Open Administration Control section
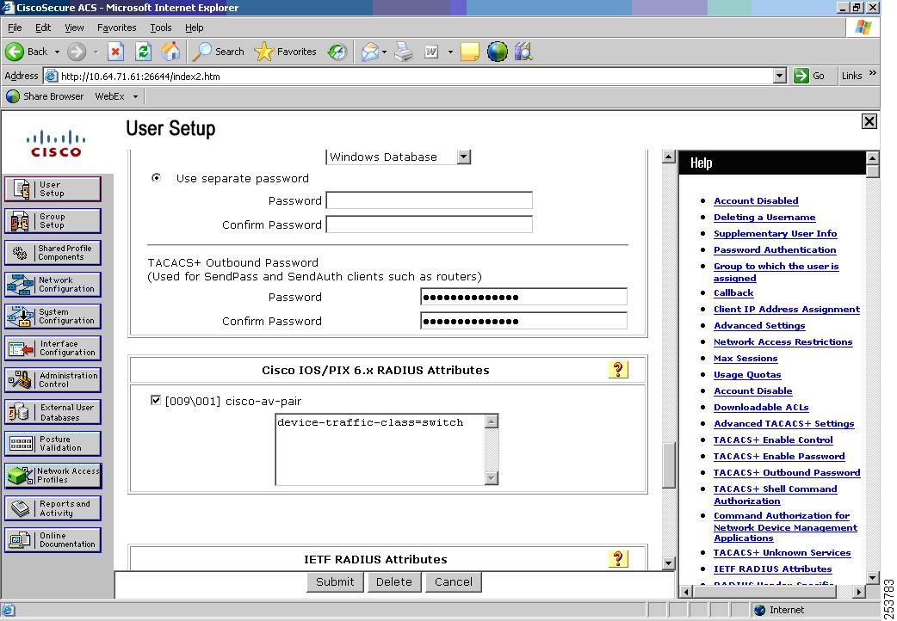The width and height of the screenshot is (897, 621). (53, 379)
